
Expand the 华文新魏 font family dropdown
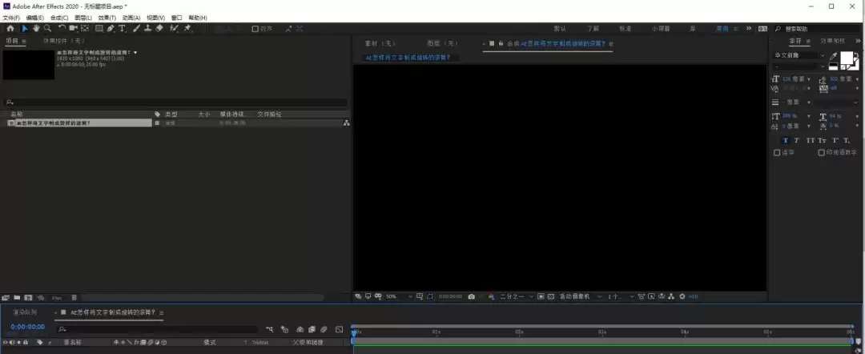pos(799,55)
